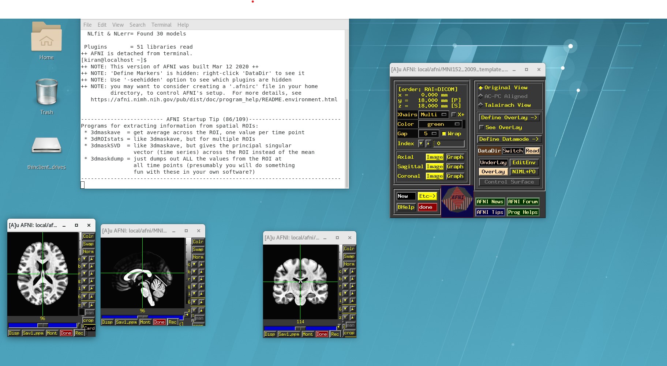Decrease Index with the down arrow
Image resolution: width=667 pixels, height=366 pixels.
[421, 144]
